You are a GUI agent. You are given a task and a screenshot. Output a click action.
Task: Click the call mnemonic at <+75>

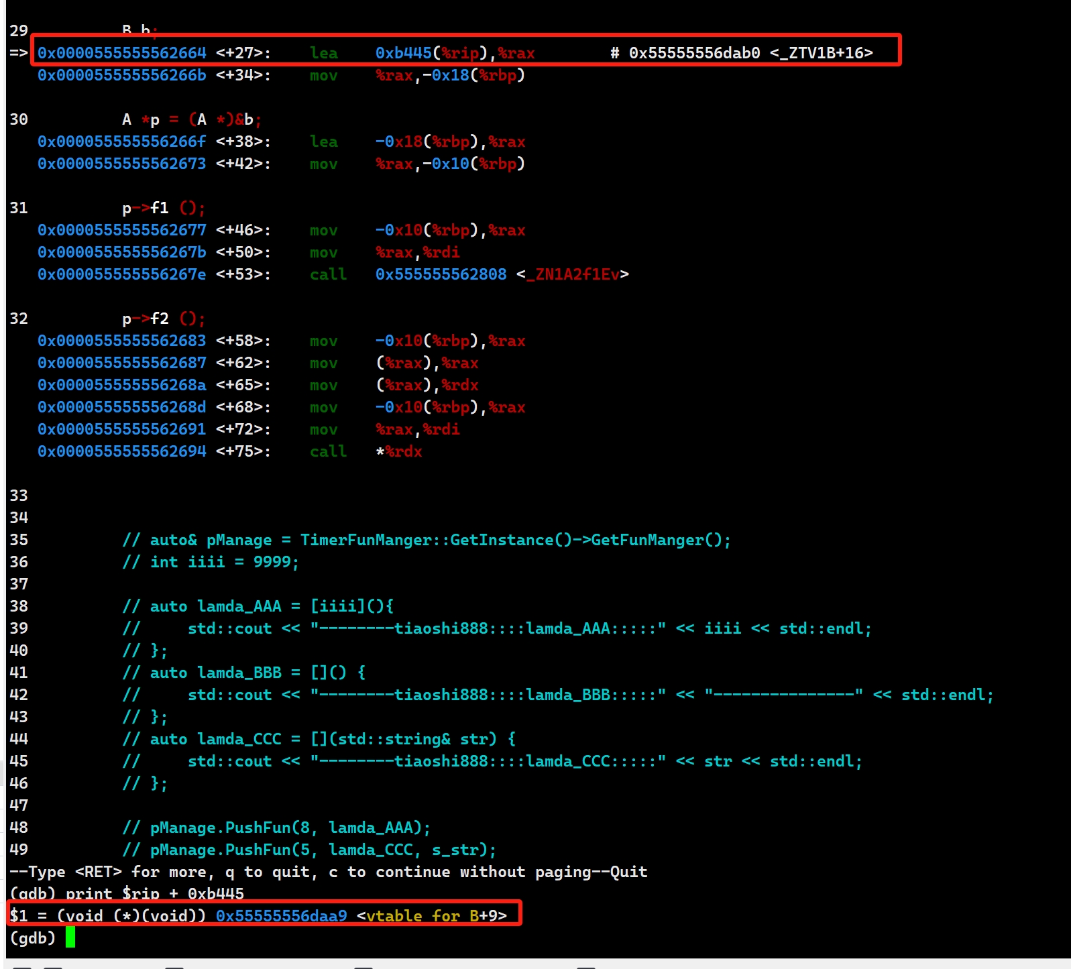click(x=329, y=451)
